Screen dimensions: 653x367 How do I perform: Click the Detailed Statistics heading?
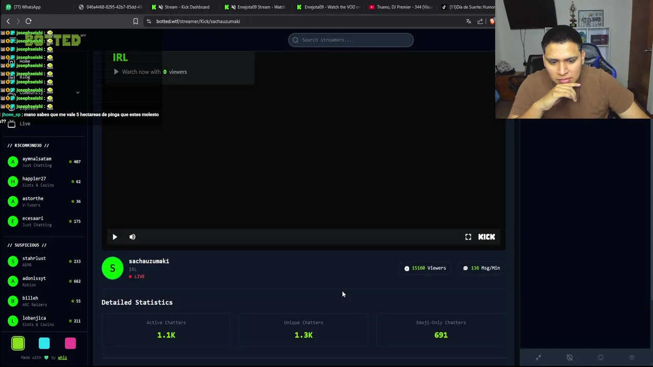pos(137,302)
